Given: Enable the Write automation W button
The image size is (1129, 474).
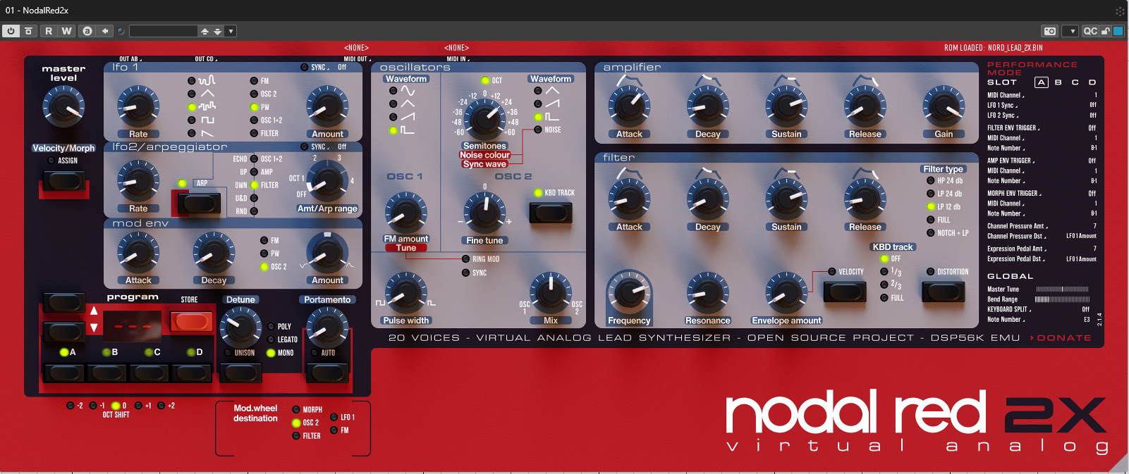Looking at the screenshot, I should (x=66, y=31).
